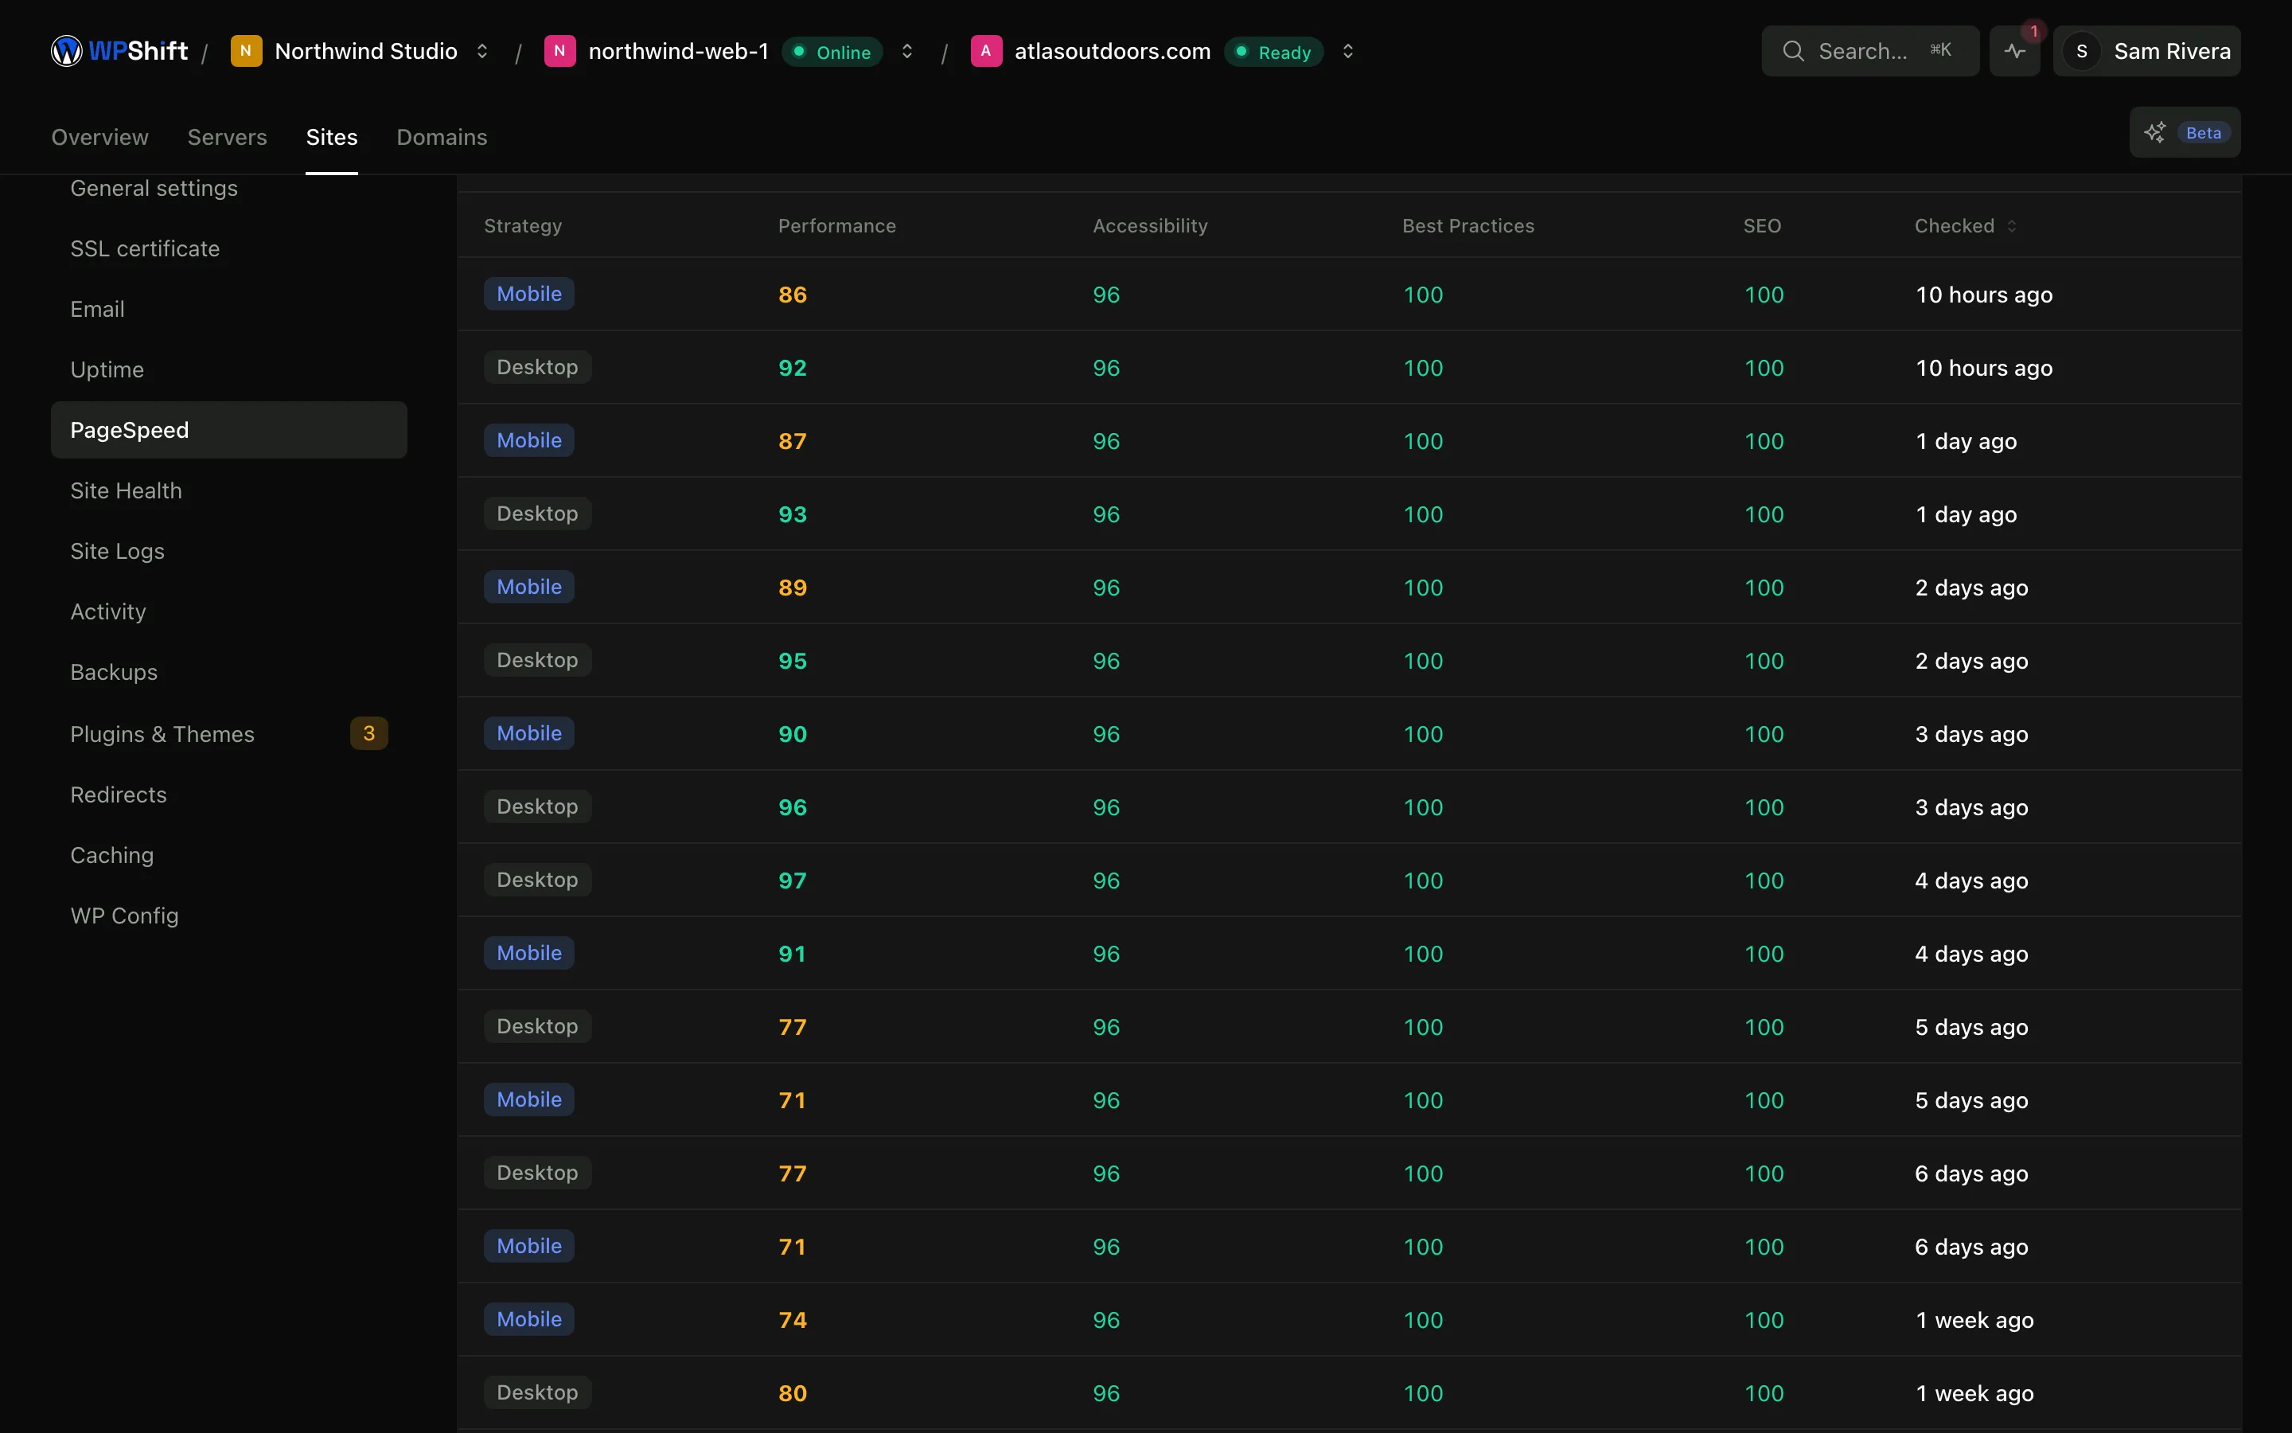This screenshot has width=2292, height=1433.
Task: Click Mobile tag in performance 74 row
Action: click(x=528, y=1319)
